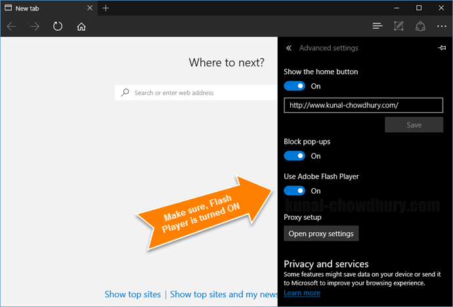Click the Where to next? heading

coord(226,62)
